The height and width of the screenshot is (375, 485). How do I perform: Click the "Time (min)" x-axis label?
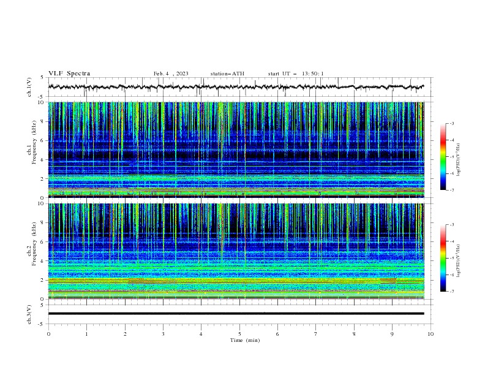(x=245, y=340)
